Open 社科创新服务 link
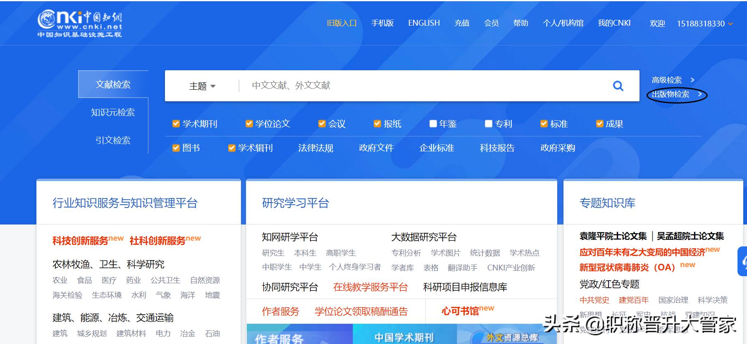This screenshot has width=747, height=344. click(158, 241)
